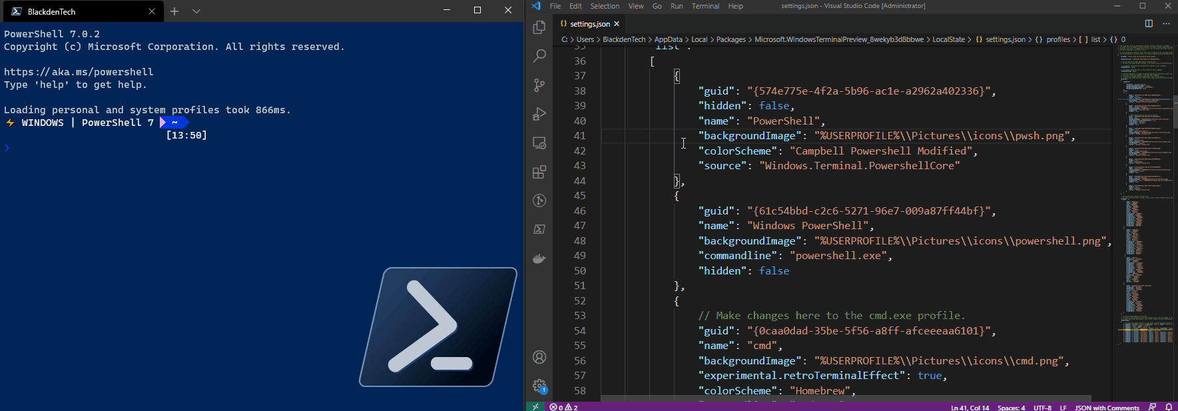Open the PowerShell command explorer icon
The width and height of the screenshot is (1178, 411).
tap(539, 229)
